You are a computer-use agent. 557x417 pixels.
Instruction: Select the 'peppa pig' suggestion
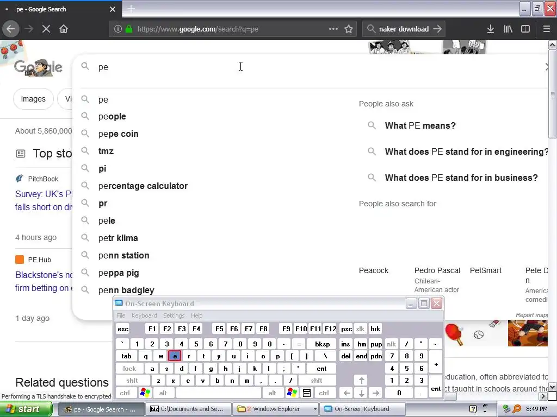pyautogui.click(x=119, y=273)
